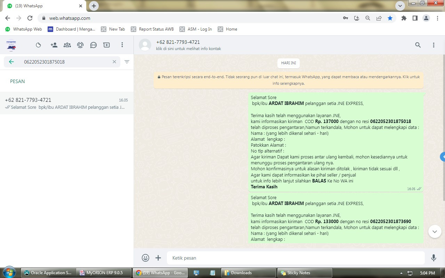Open the zoom magnifier icon in address bar
The width and height of the screenshot is (445, 278).
click(x=368, y=18)
